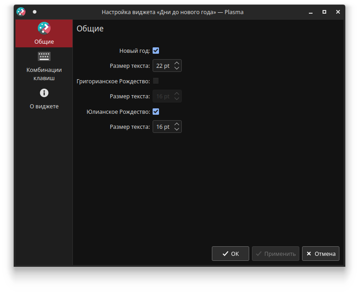Decrease the 22 pt text size value

coord(176,68)
